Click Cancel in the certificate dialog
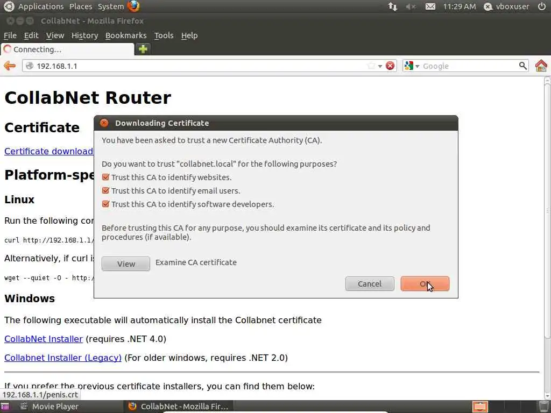This screenshot has height=413, width=551. pyautogui.click(x=370, y=284)
